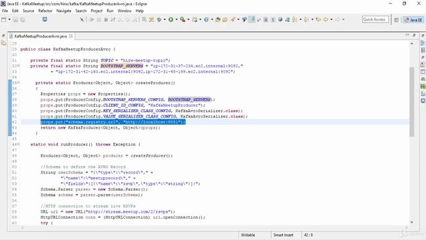Click the Writable status bar entry
This screenshot has height=240, width=426.
(248, 235)
